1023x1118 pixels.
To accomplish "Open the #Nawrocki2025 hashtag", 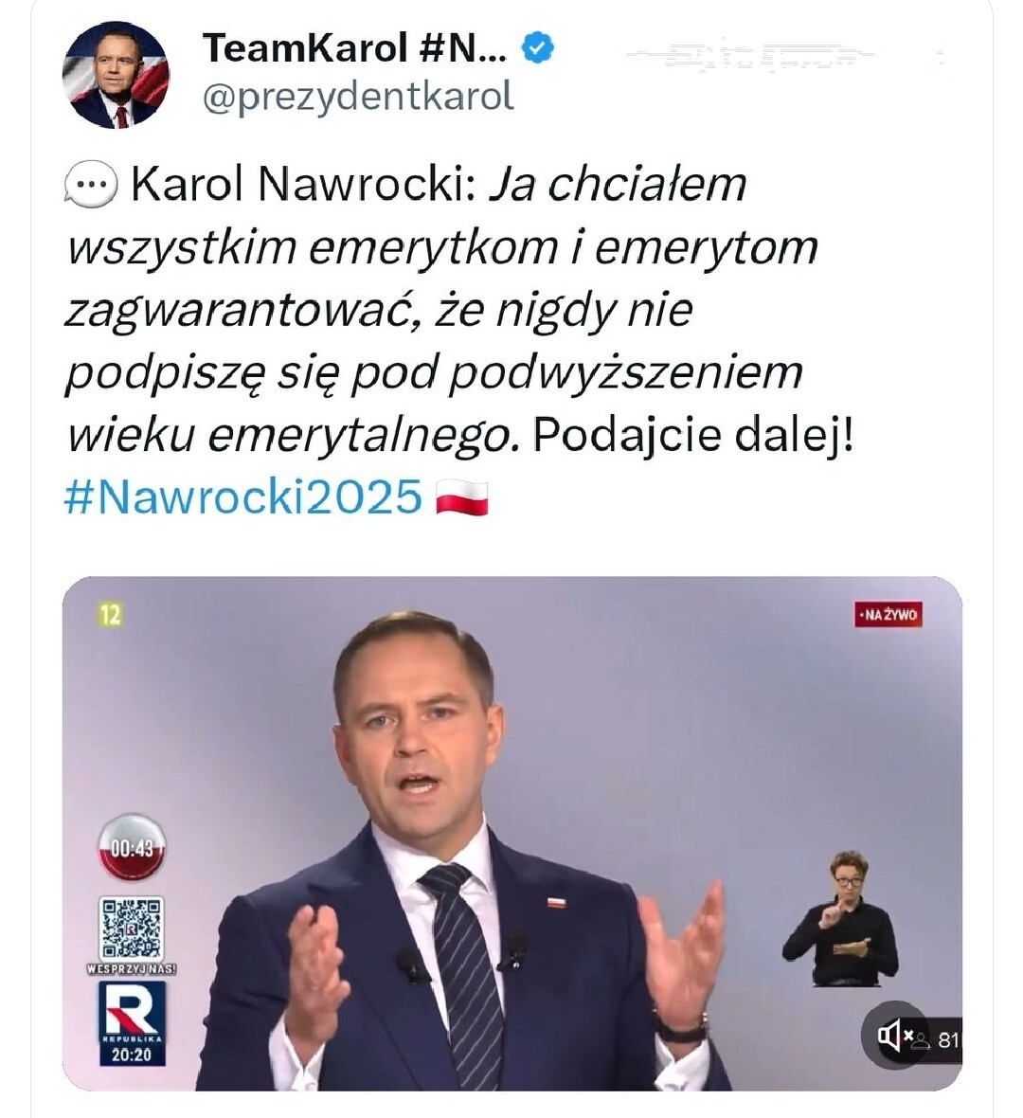I will 242,496.
